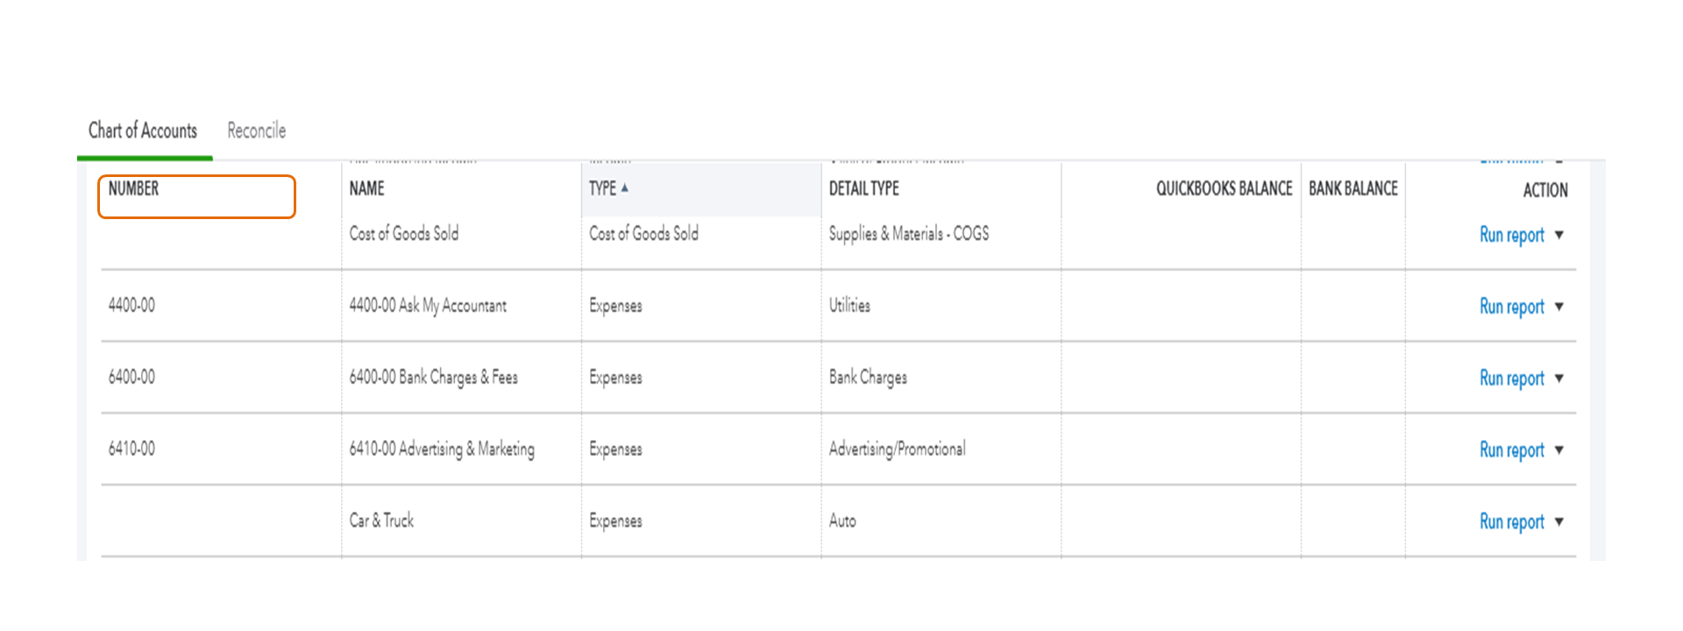Image resolution: width=1683 pixels, height=631 pixels.
Task: Run report for Car & Truck
Action: click(1511, 522)
